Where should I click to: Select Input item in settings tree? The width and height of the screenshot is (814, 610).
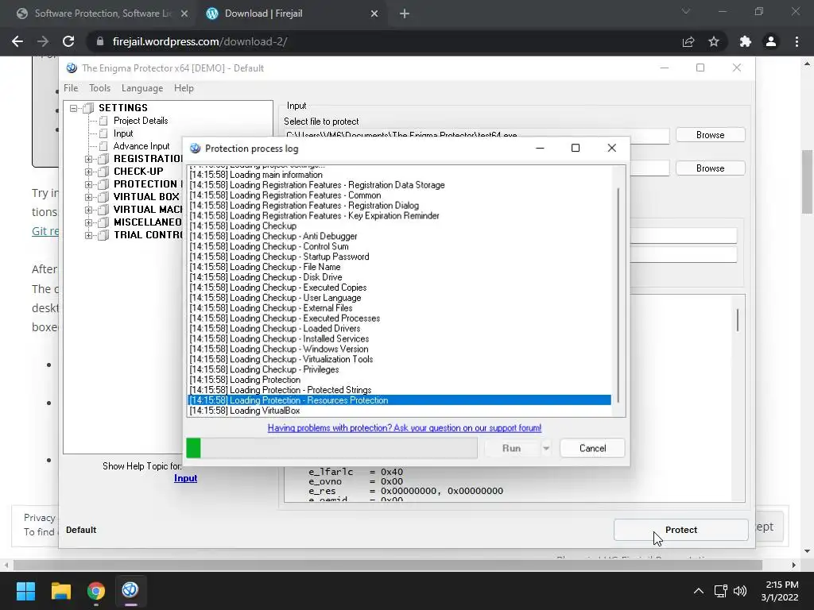tap(123, 133)
